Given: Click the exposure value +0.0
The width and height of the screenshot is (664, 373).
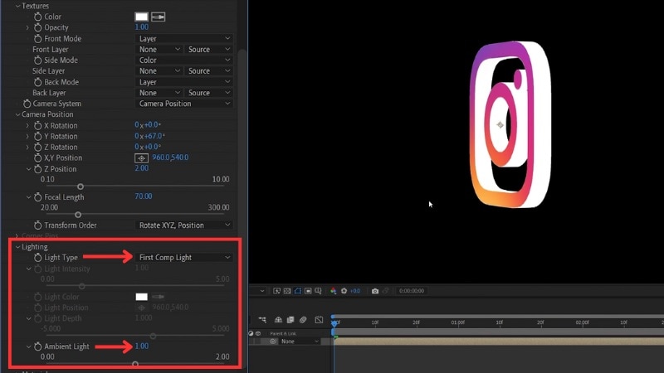Looking at the screenshot, I should [355, 291].
